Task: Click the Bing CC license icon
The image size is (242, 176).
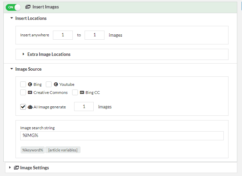Action: coord(82,93)
